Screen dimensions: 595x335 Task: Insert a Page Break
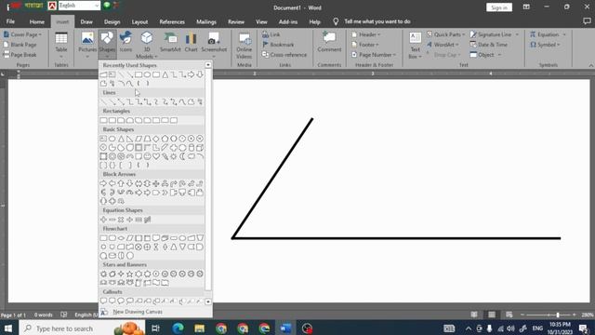click(x=20, y=55)
